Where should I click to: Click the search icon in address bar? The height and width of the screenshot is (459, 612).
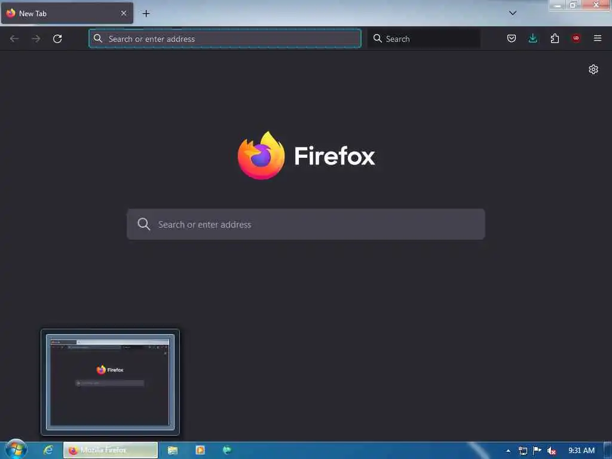pyautogui.click(x=98, y=38)
